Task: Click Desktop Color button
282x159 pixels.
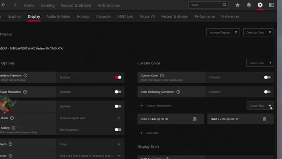Action: point(259,32)
